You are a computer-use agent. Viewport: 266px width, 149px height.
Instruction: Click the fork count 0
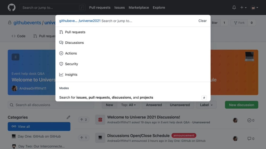coord(251,23)
